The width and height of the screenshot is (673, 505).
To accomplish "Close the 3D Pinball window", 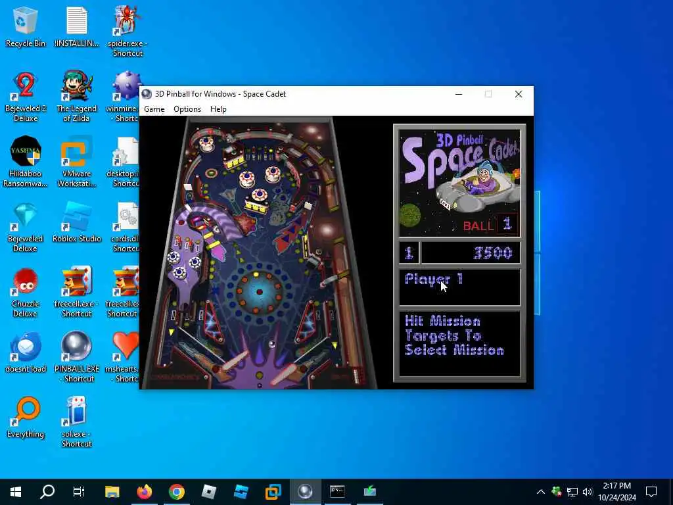I will point(519,94).
